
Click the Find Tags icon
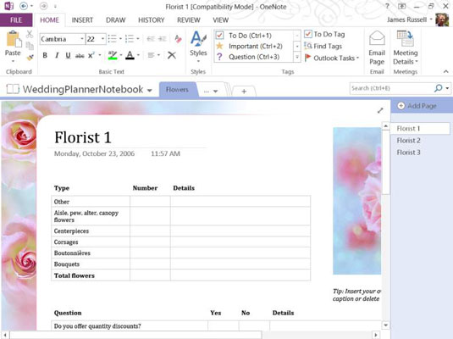coord(308,46)
